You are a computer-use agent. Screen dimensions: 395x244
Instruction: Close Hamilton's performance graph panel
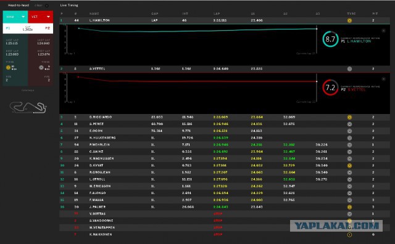[x=383, y=31]
